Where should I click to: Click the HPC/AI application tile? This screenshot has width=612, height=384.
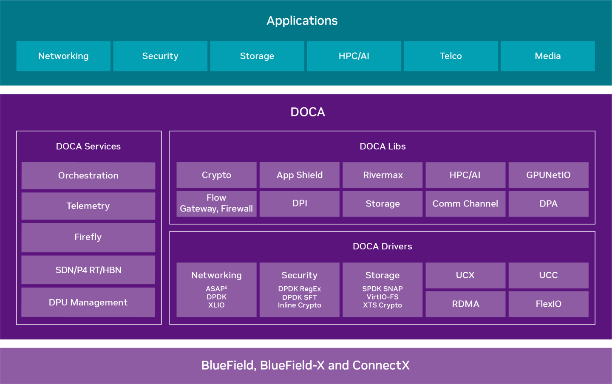pyautogui.click(x=354, y=56)
